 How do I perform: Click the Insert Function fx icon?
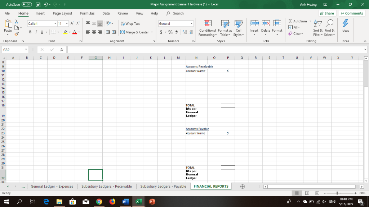tap(61, 50)
